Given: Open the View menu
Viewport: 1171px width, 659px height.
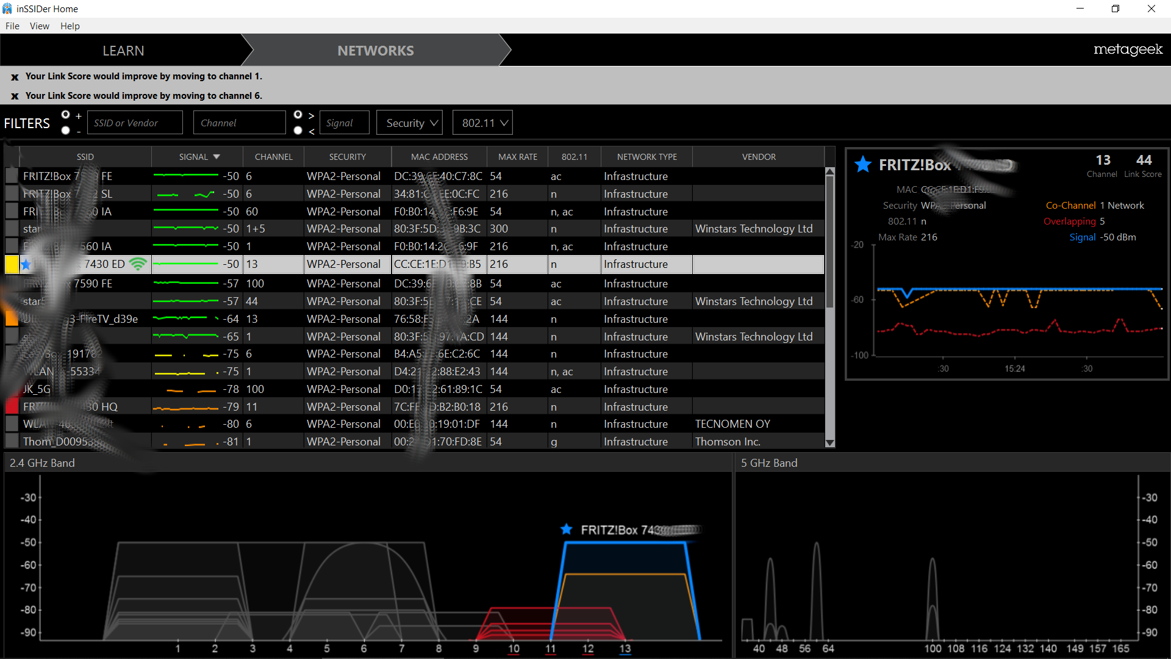Looking at the screenshot, I should (39, 26).
